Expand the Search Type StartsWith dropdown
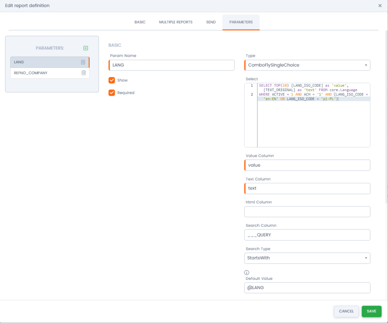The width and height of the screenshot is (388, 323). 307,258
